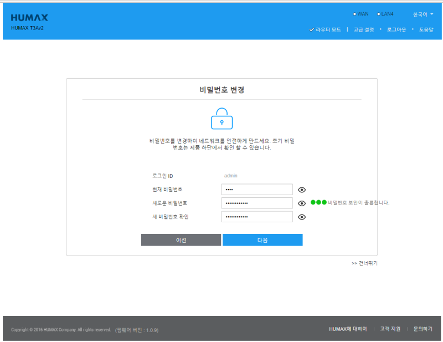Click inside the 현재 비밀번호 input field

(257, 190)
